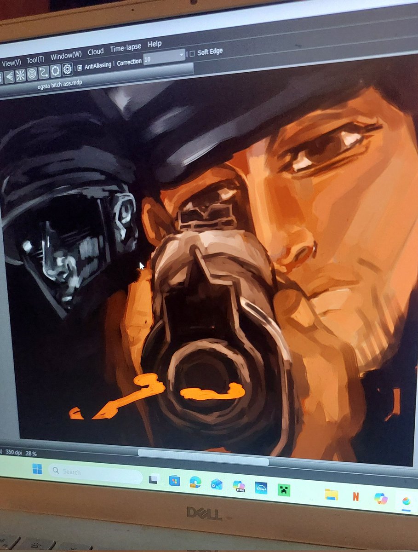Launch Netflix from the taskbar
Image resolution: width=418 pixels, height=552 pixels.
click(355, 496)
